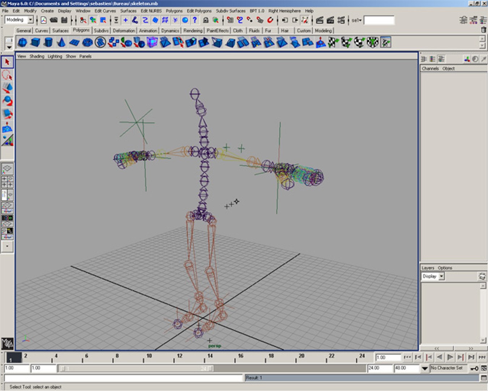488x391 pixels.
Task: Toggle select by object type icon
Action: tap(93, 20)
